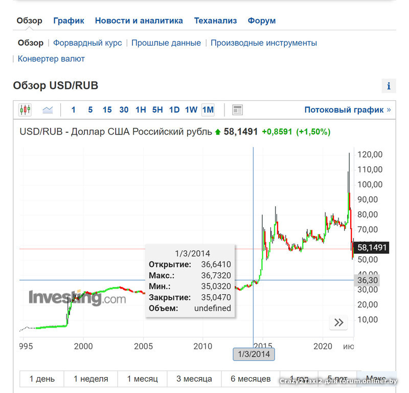Open Форвардный курс link
Image resolution: width=409 pixels, height=393 pixels.
87,43
